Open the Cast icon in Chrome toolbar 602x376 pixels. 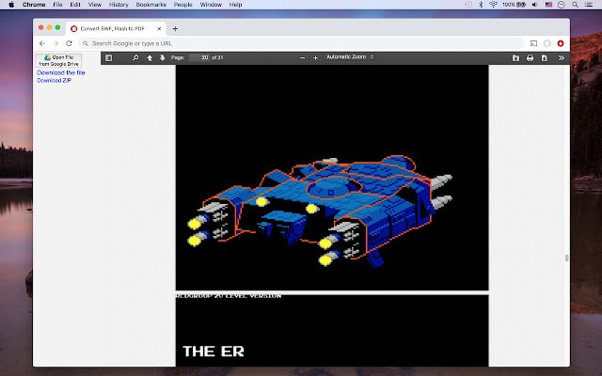coord(533,43)
